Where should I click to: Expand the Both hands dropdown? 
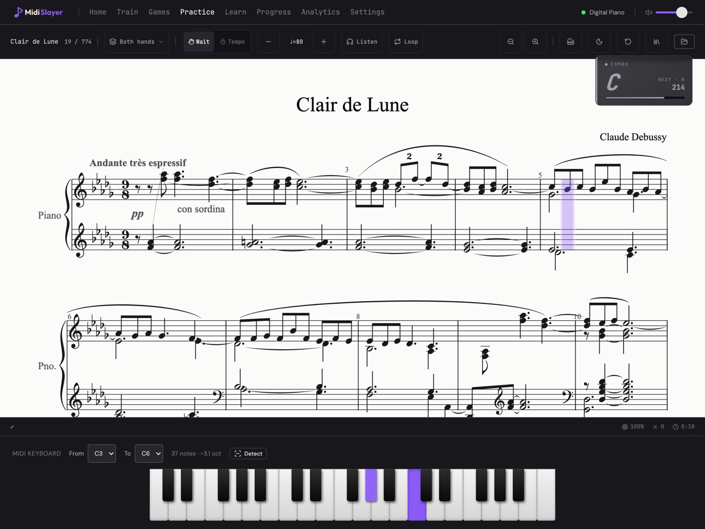click(x=137, y=42)
